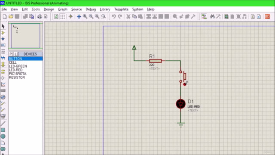
Task: Click the New Design file icon
Action: (x=5, y=16)
